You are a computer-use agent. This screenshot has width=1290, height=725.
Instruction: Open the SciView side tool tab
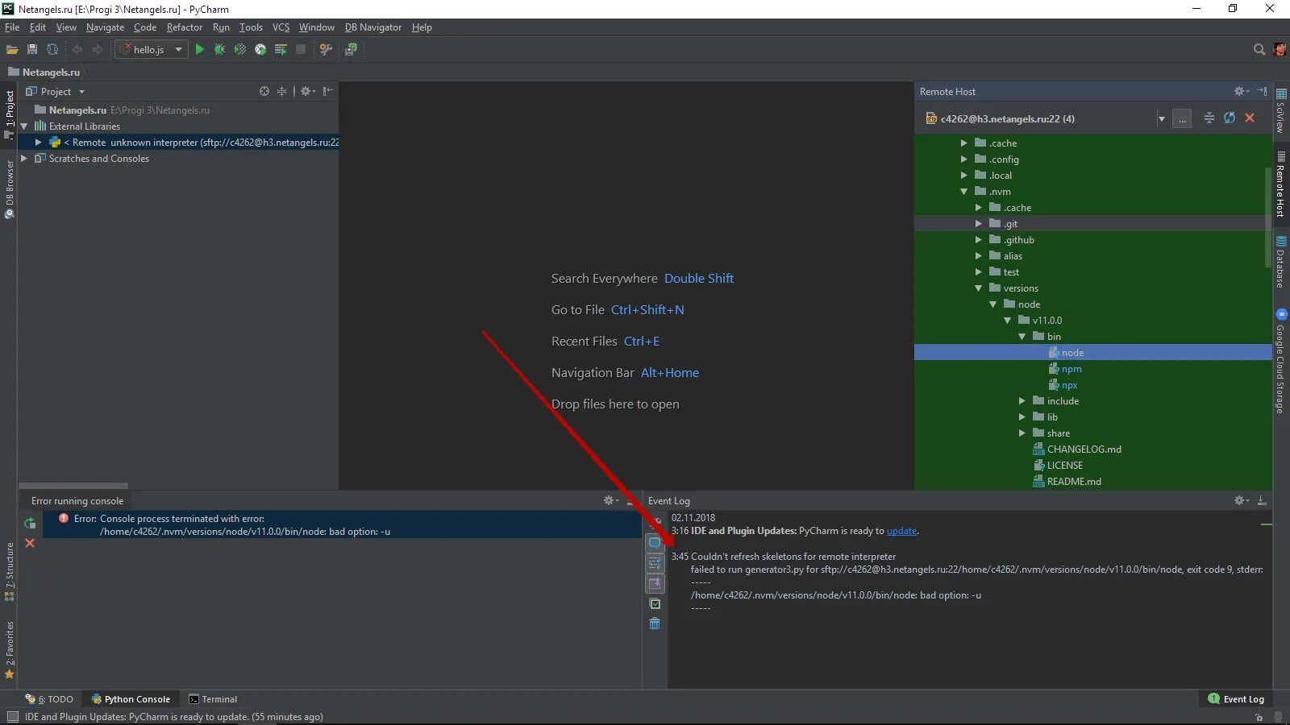(1281, 111)
